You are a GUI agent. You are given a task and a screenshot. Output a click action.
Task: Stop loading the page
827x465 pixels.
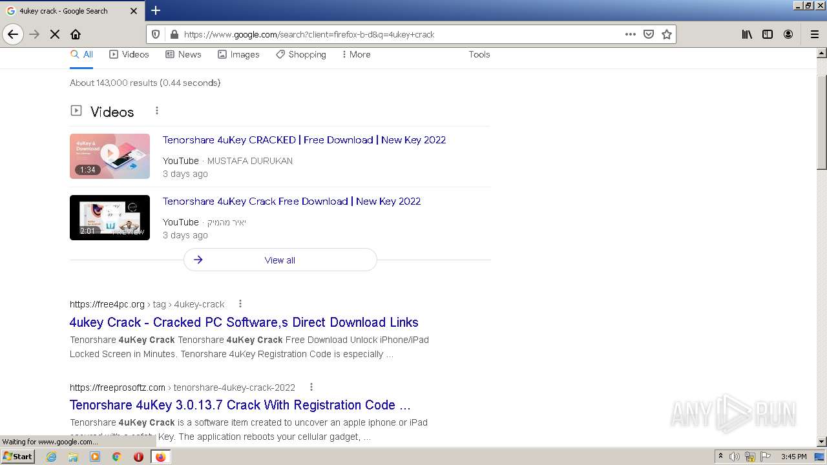coord(55,34)
